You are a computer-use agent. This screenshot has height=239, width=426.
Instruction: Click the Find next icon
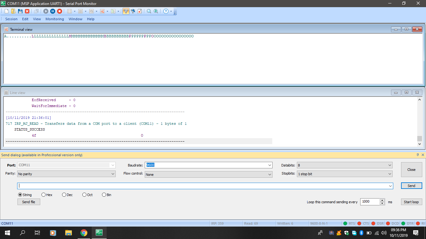[x=156, y=11]
